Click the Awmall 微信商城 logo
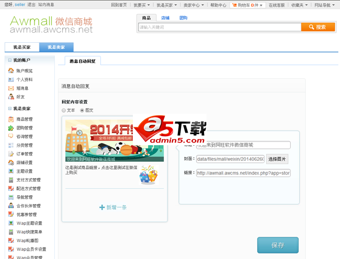 pos(51,25)
